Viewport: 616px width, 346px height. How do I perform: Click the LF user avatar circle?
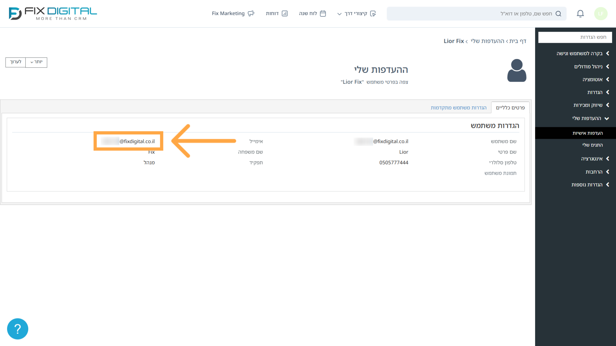pyautogui.click(x=601, y=13)
